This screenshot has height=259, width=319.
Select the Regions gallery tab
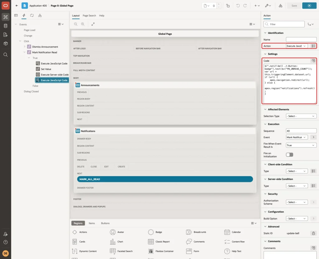(x=78, y=223)
